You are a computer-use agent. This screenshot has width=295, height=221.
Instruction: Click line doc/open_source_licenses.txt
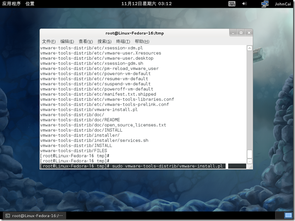(103, 125)
